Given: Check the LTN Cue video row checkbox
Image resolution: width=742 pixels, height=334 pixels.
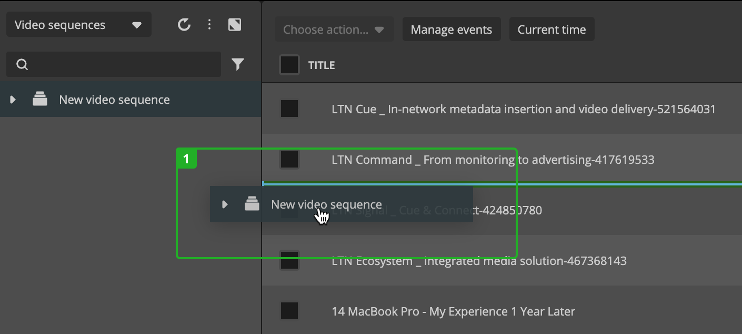Looking at the screenshot, I should (289, 109).
